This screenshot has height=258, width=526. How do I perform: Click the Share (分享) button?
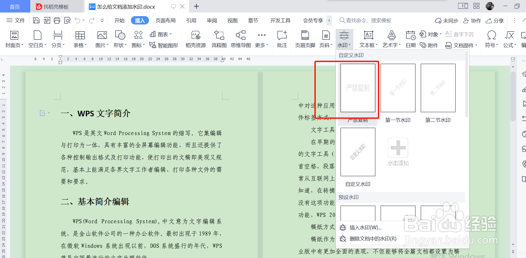[x=495, y=21]
